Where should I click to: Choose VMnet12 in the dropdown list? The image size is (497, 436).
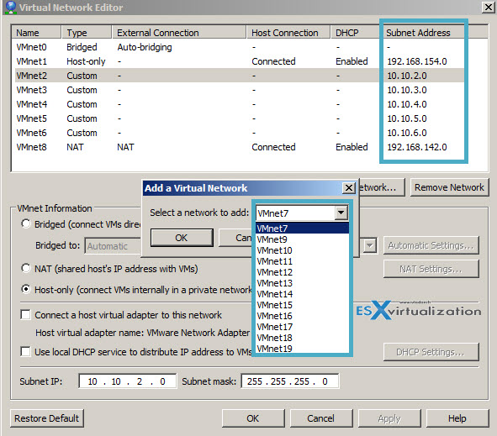[303, 272]
